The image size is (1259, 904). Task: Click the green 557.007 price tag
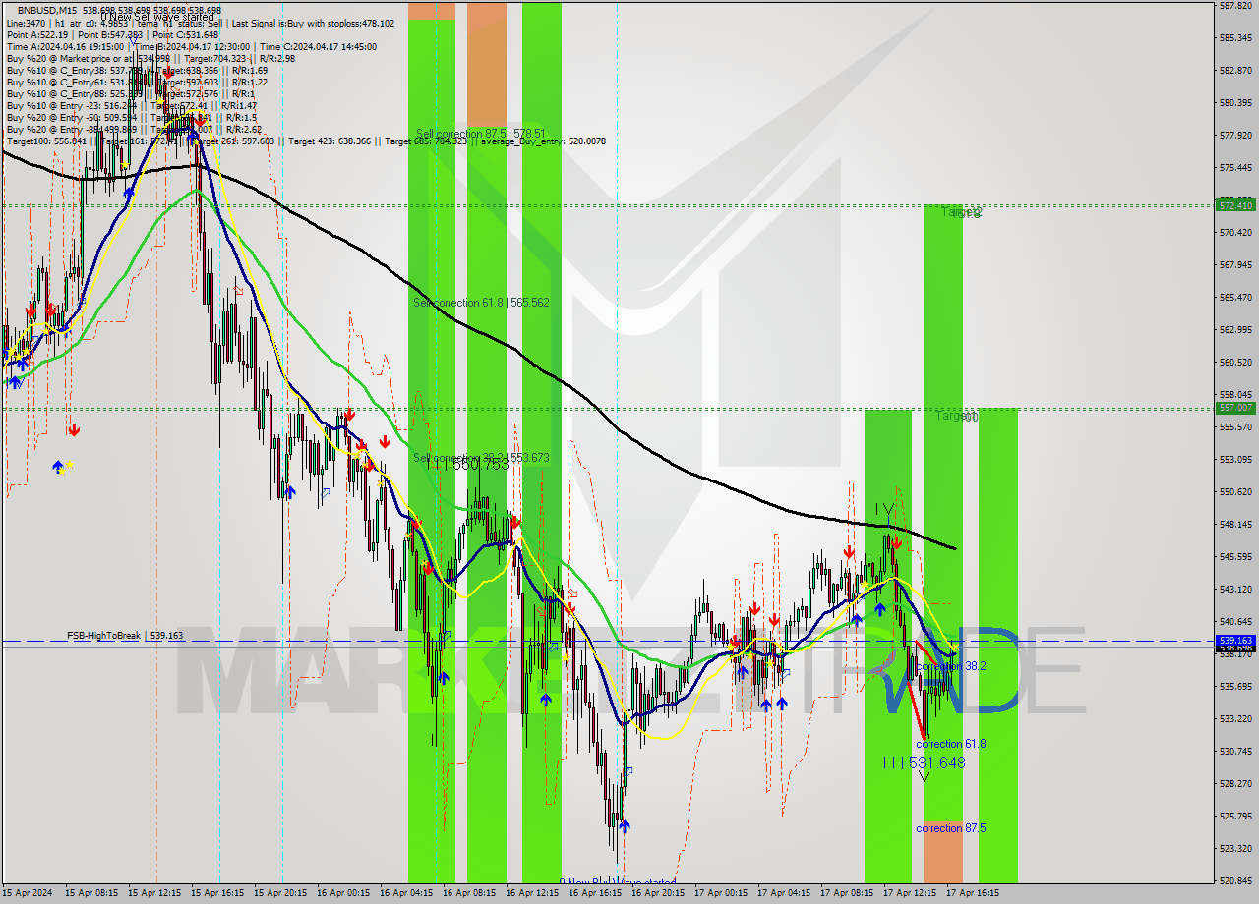(1236, 407)
